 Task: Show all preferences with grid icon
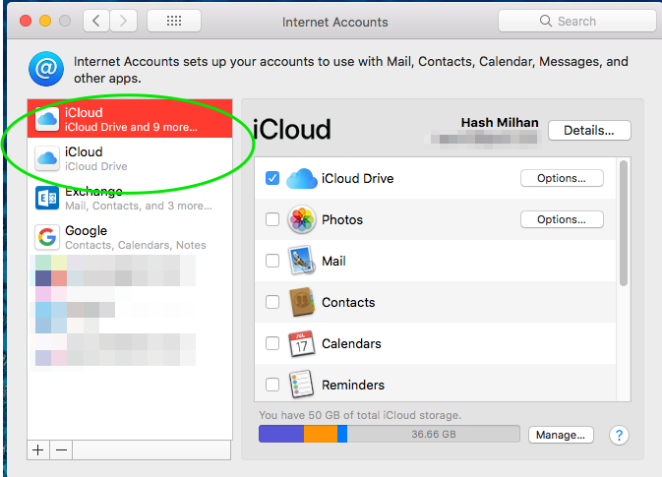(x=174, y=21)
